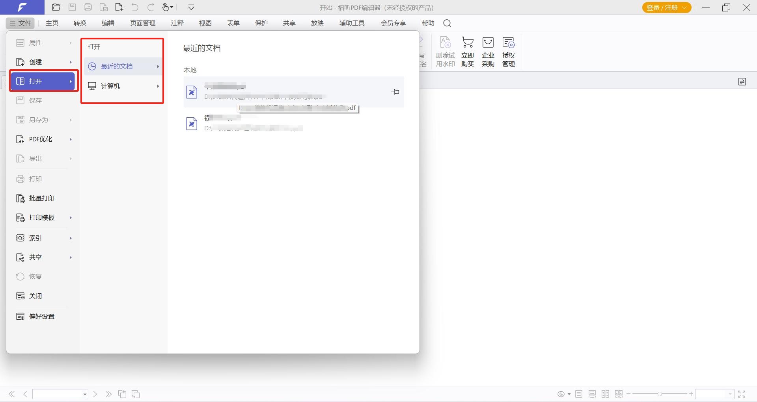757x402 pixels.
Task: Toggle two-page facing view mode
Action: (605, 394)
